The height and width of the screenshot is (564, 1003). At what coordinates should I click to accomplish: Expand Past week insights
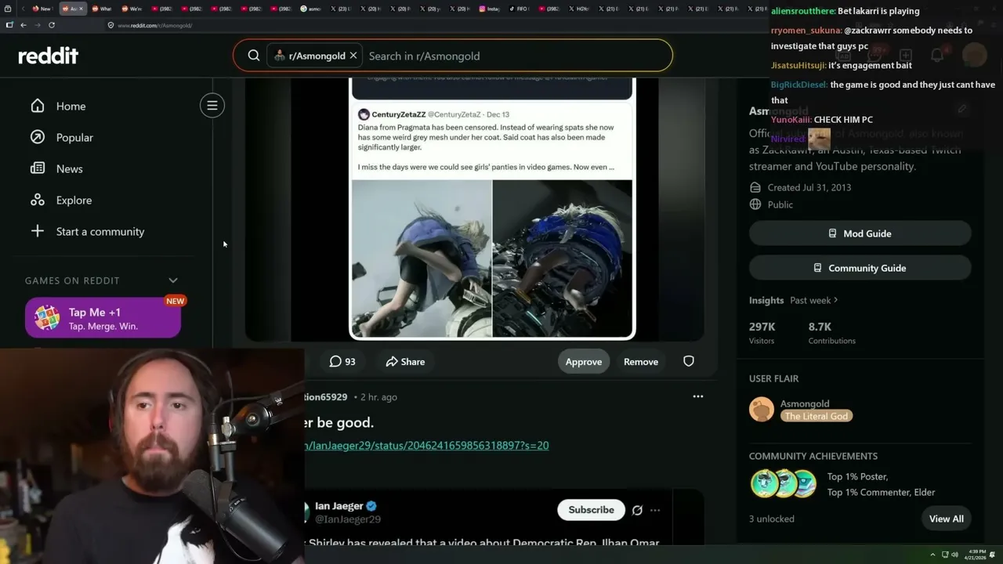(814, 300)
